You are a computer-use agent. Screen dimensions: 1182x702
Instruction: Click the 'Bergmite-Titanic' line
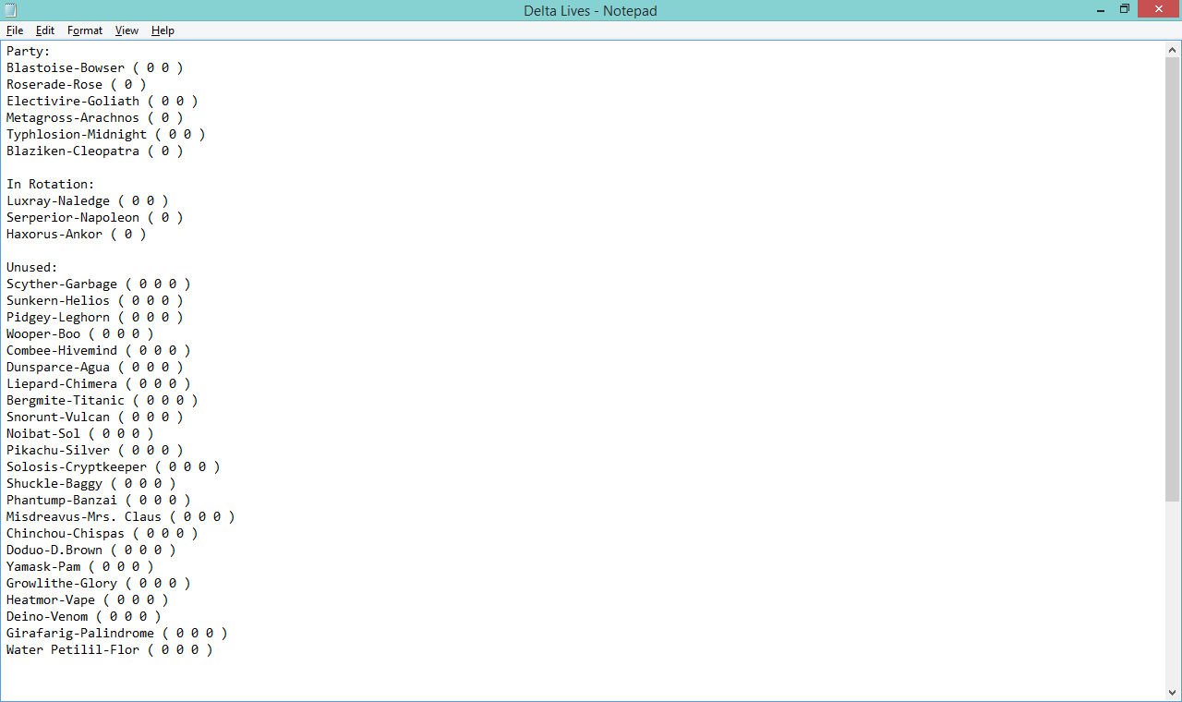pyautogui.click(x=103, y=401)
